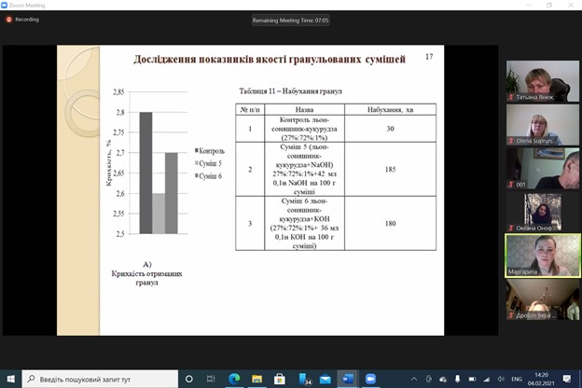582x388 pixels.
Task: Click the 'Набухання, хв' table header
Action: coord(390,109)
